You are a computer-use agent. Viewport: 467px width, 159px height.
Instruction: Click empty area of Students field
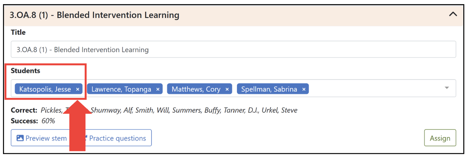[x=375, y=88]
